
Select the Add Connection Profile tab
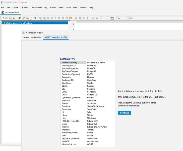tap(56, 37)
